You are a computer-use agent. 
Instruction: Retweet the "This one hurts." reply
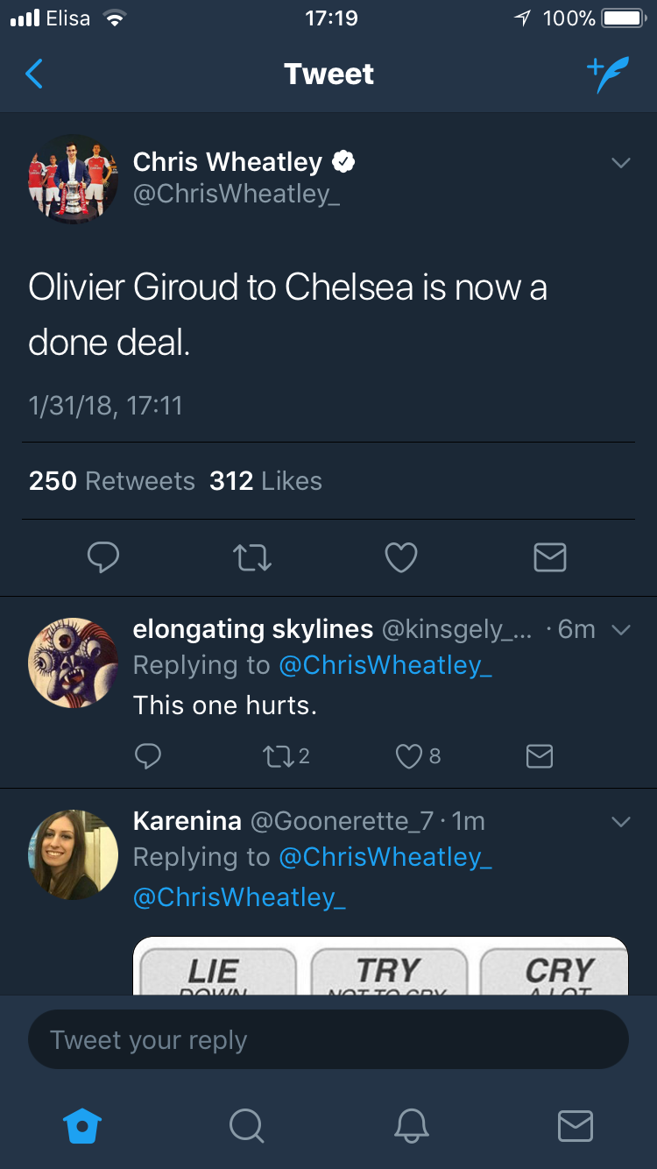(x=277, y=755)
